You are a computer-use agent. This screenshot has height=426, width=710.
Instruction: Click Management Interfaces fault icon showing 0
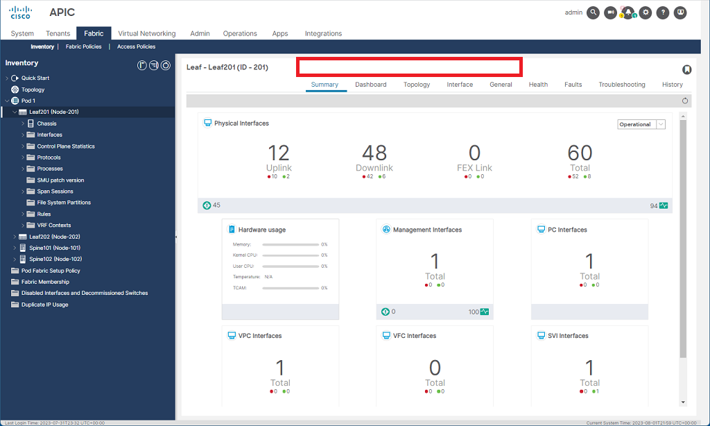[386, 312]
